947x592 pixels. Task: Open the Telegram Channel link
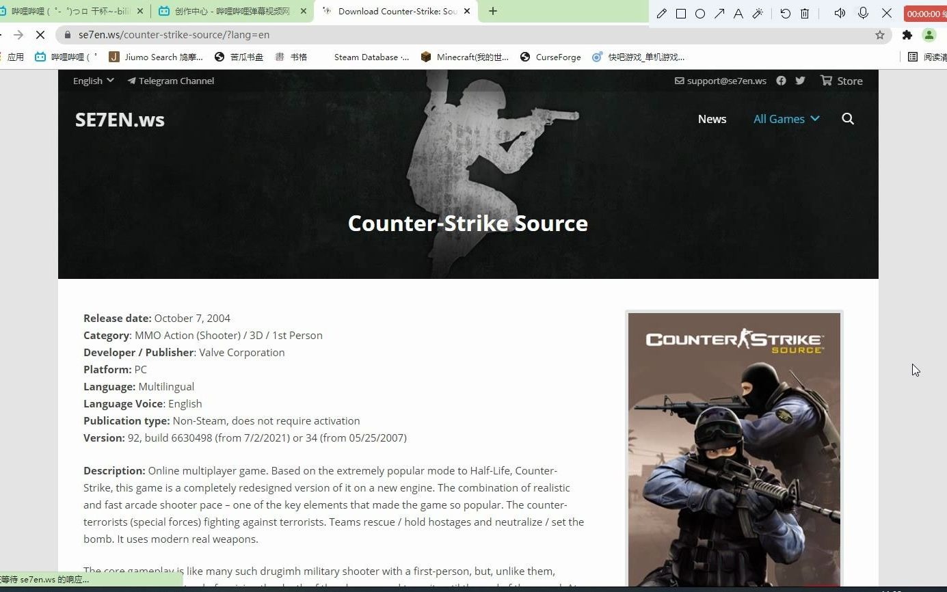point(170,81)
